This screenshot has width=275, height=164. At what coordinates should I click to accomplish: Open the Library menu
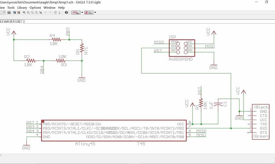(x=22, y=7)
